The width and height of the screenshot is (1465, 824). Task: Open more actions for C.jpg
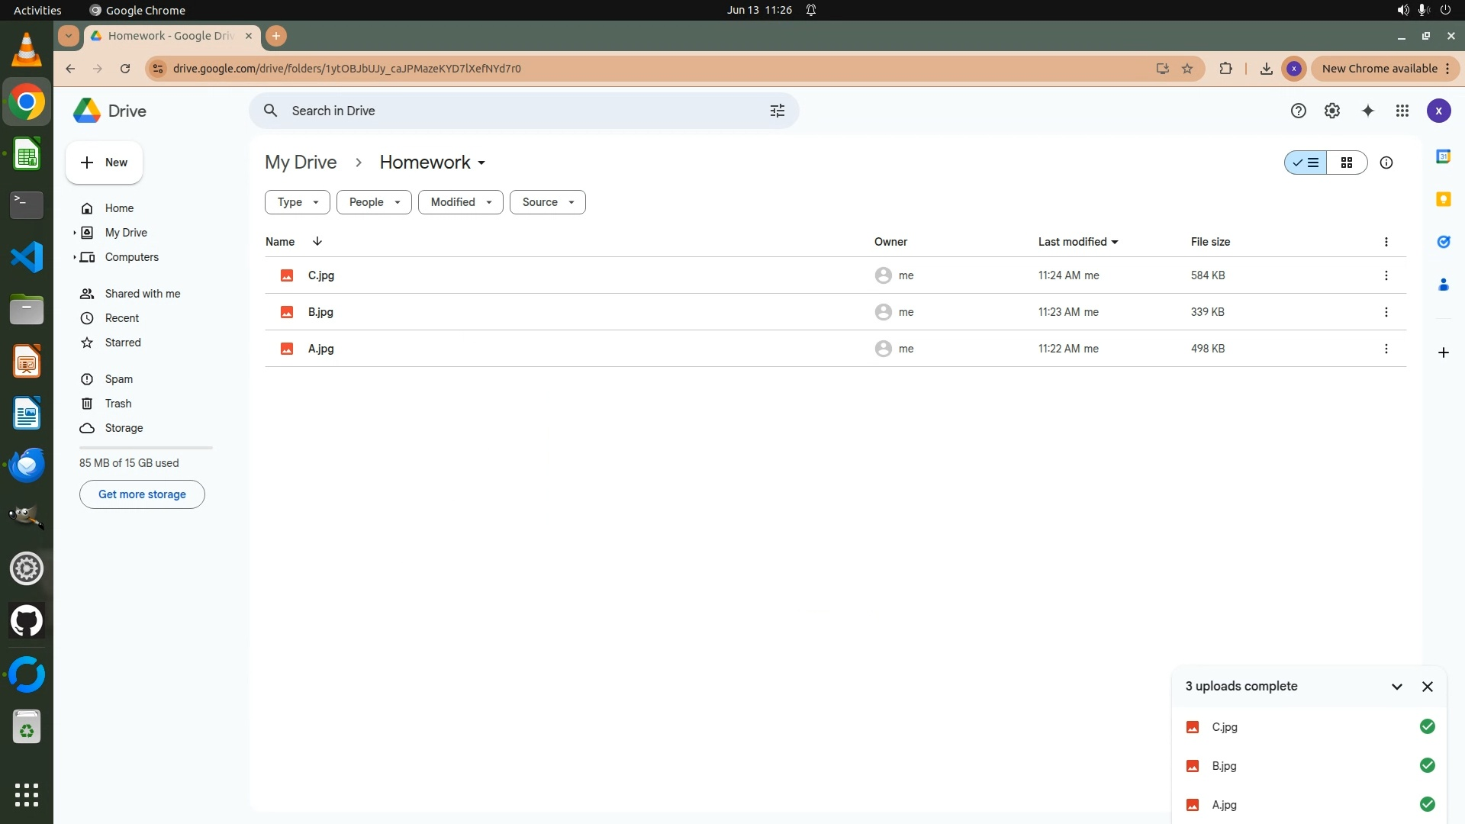coord(1386,275)
